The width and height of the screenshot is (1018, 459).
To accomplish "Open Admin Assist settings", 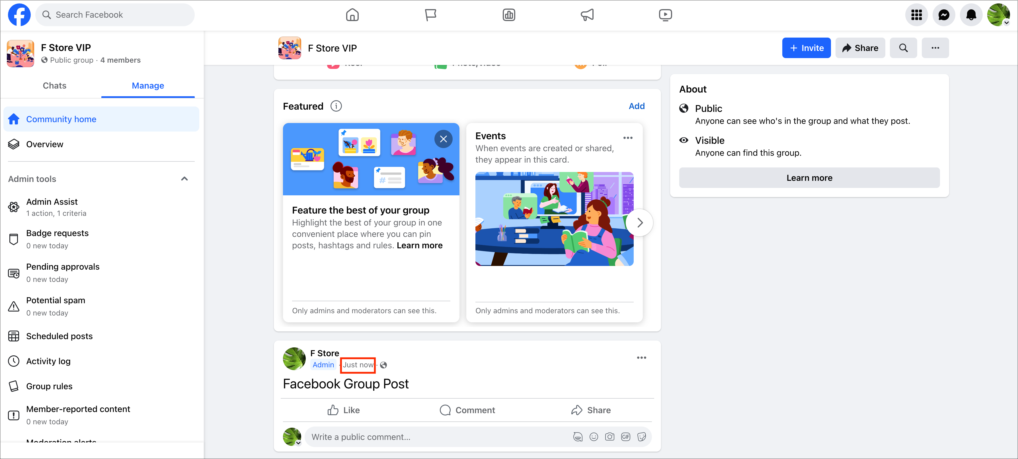I will tap(101, 207).
